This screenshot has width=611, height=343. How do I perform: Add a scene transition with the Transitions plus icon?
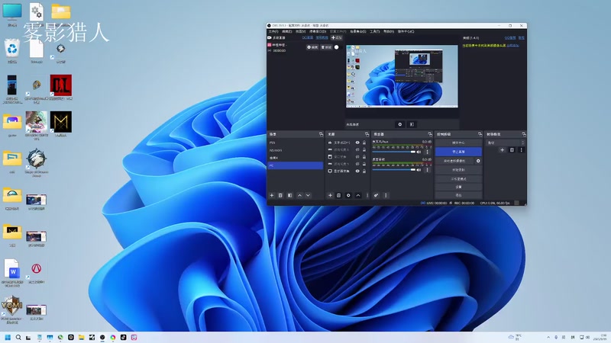point(502,149)
